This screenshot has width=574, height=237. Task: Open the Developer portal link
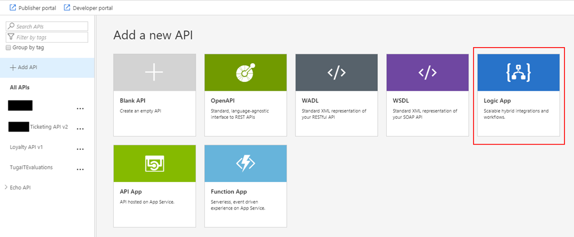click(x=92, y=8)
